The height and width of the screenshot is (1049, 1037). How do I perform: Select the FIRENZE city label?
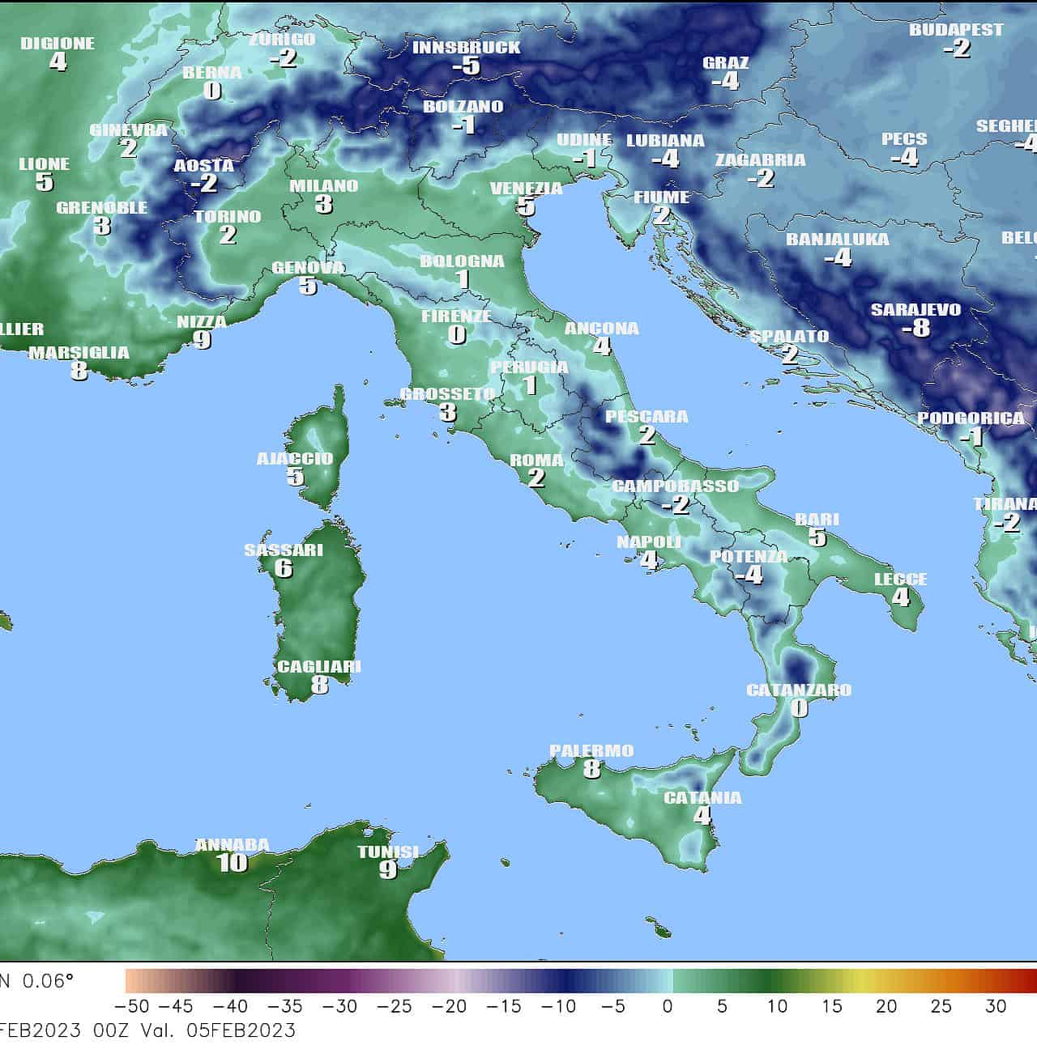(x=456, y=316)
